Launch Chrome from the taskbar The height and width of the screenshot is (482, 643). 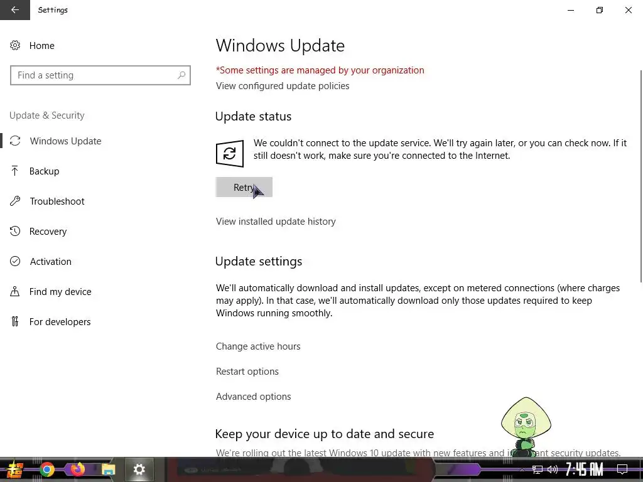pos(46,469)
